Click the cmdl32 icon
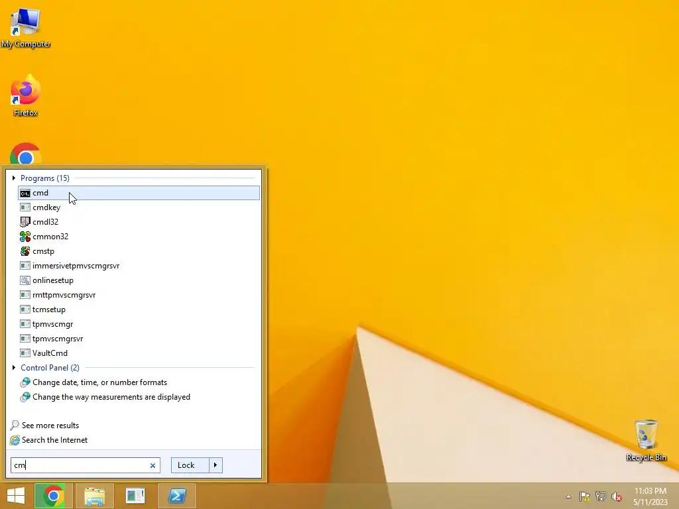This screenshot has width=679, height=509. pos(25,222)
